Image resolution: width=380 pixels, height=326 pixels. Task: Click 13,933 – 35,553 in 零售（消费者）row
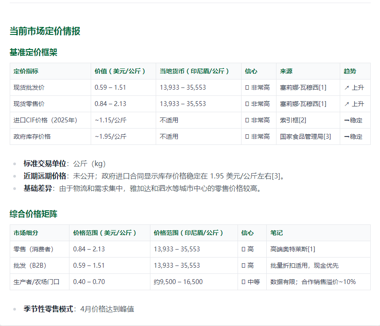(177, 249)
